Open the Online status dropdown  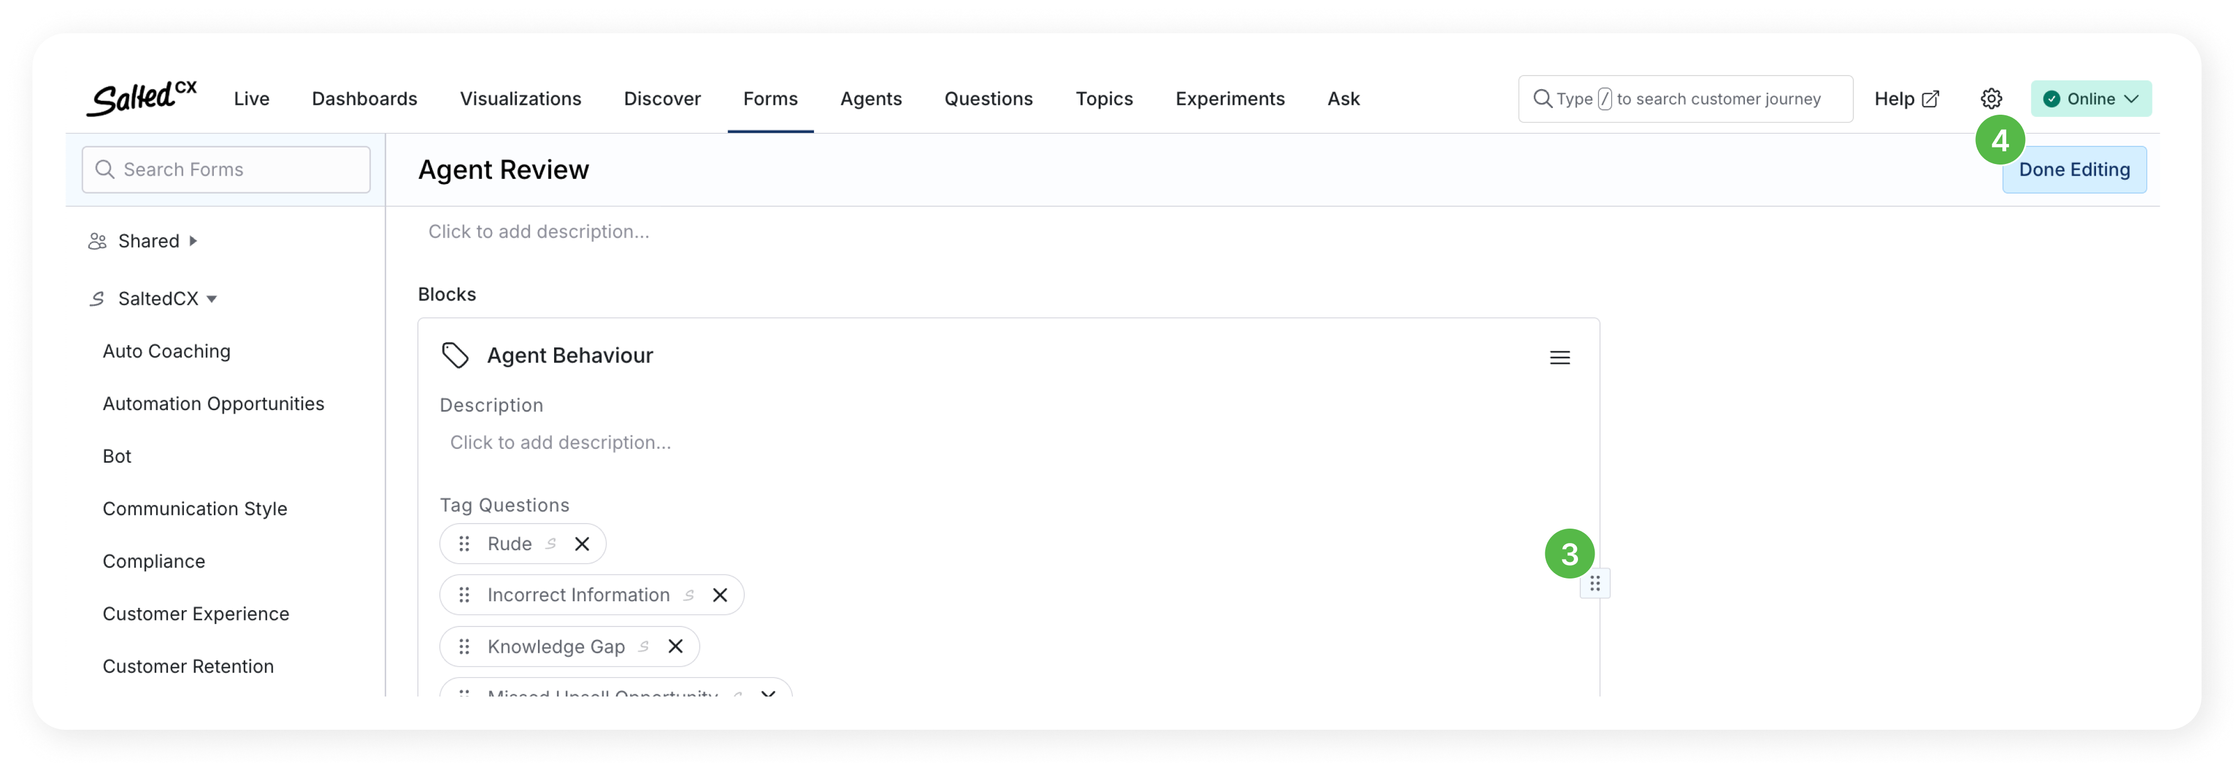2090,99
